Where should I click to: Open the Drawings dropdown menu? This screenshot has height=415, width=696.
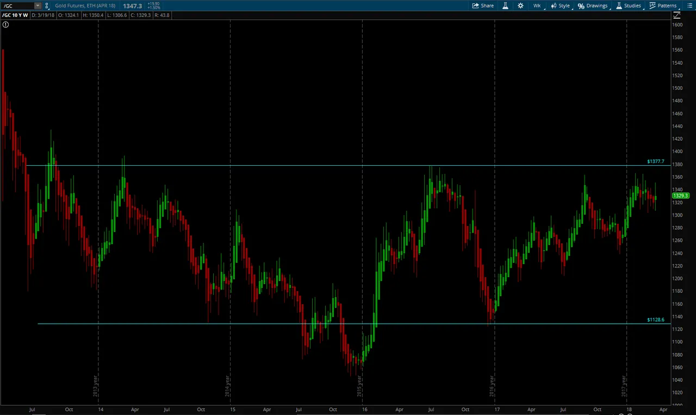point(593,5)
